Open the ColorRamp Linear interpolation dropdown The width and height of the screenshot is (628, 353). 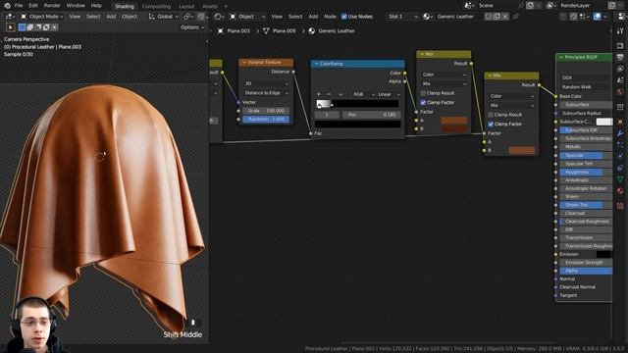click(389, 94)
